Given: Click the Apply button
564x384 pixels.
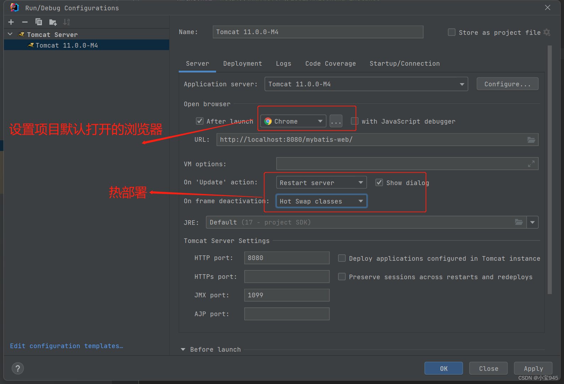Looking at the screenshot, I should (x=533, y=368).
